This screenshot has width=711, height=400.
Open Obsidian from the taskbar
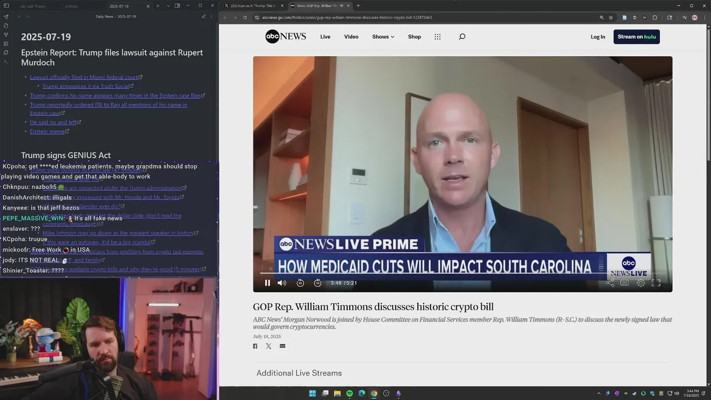click(398, 393)
